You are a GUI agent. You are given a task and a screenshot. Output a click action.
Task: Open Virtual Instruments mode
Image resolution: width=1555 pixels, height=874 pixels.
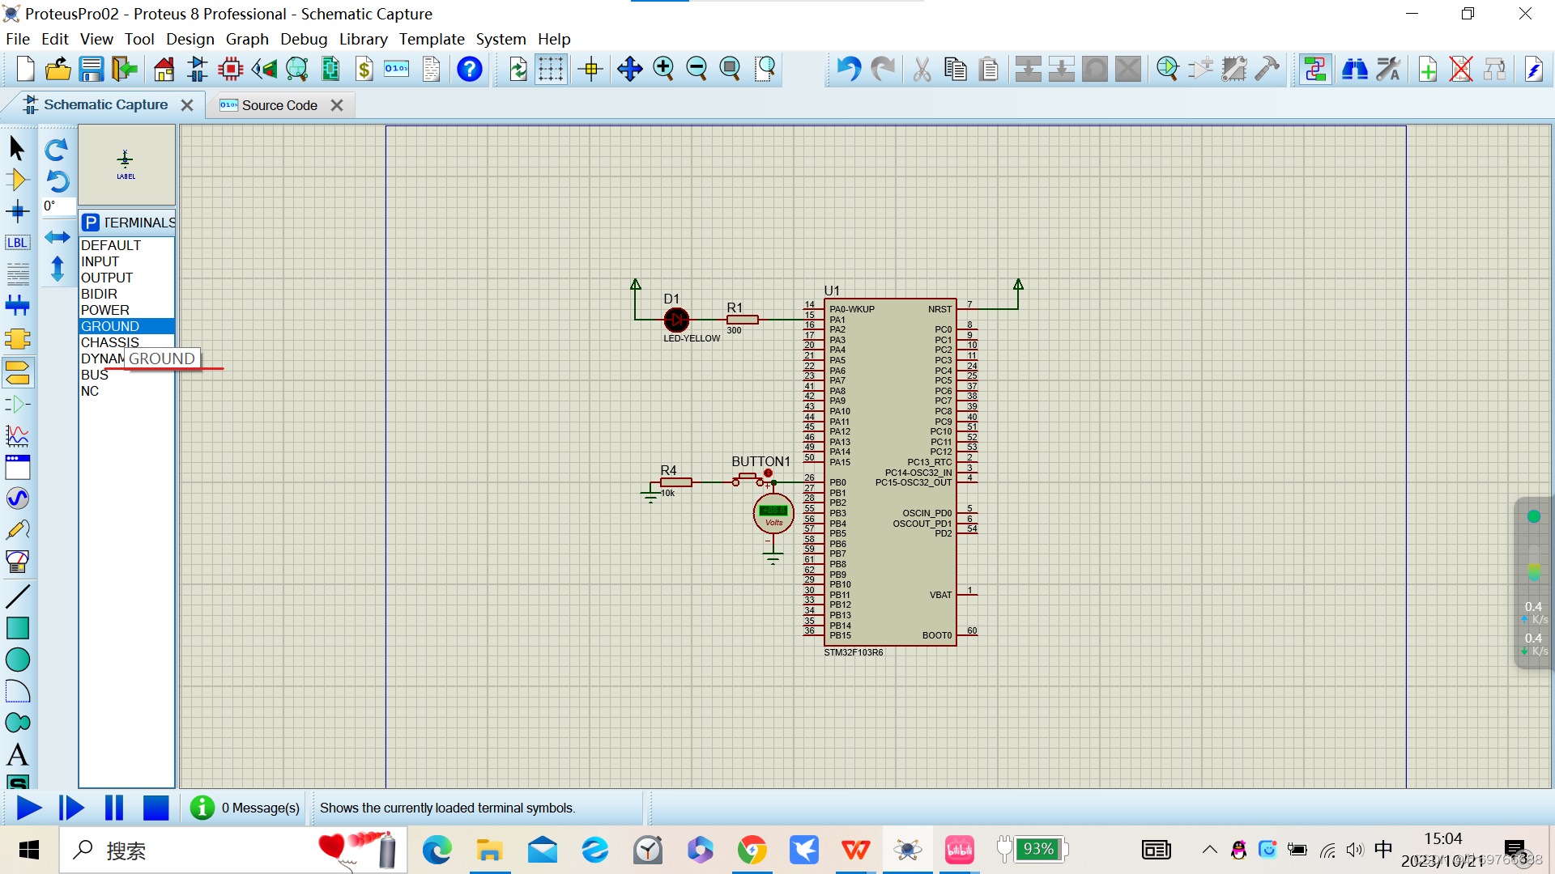18,562
